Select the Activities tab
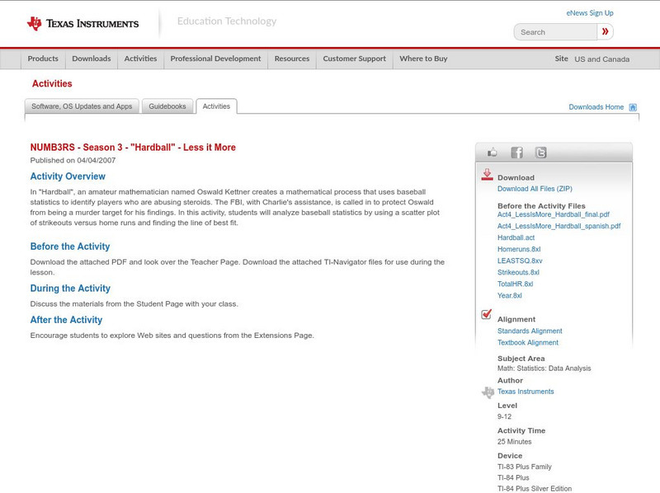 [216, 106]
